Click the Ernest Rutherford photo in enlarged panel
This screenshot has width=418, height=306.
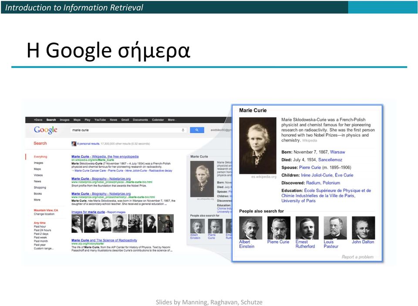point(307,228)
